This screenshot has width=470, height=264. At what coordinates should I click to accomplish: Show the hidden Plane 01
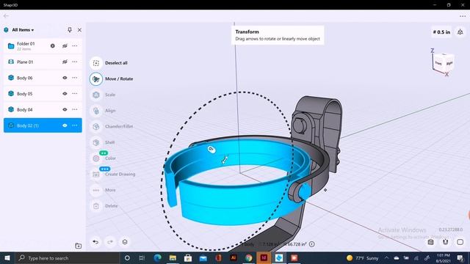coord(65,62)
